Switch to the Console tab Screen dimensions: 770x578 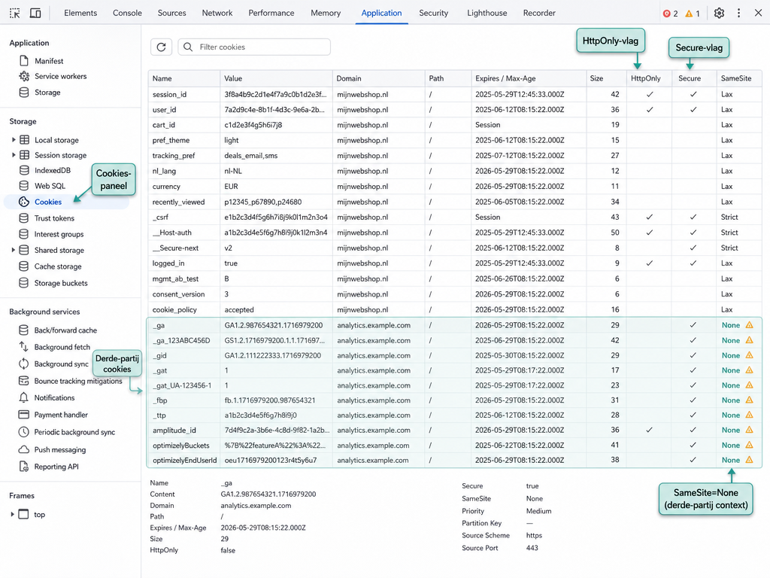tap(127, 14)
